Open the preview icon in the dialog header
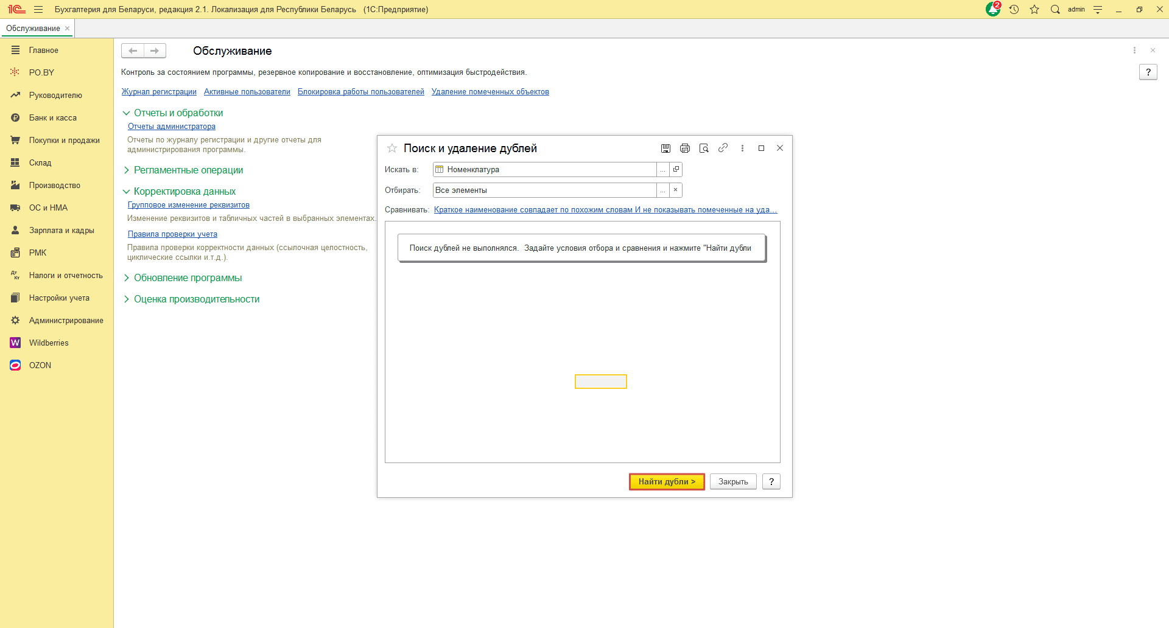This screenshot has height=628, width=1169. coord(704,148)
